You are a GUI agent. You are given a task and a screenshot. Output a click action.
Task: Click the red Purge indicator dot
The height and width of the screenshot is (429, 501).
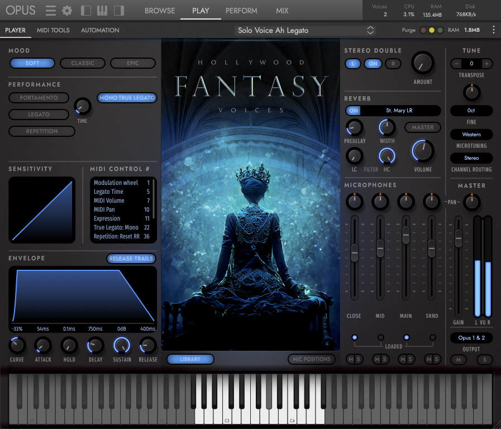pyautogui.click(x=423, y=30)
